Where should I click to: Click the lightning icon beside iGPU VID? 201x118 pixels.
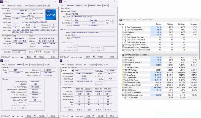coord(123,65)
